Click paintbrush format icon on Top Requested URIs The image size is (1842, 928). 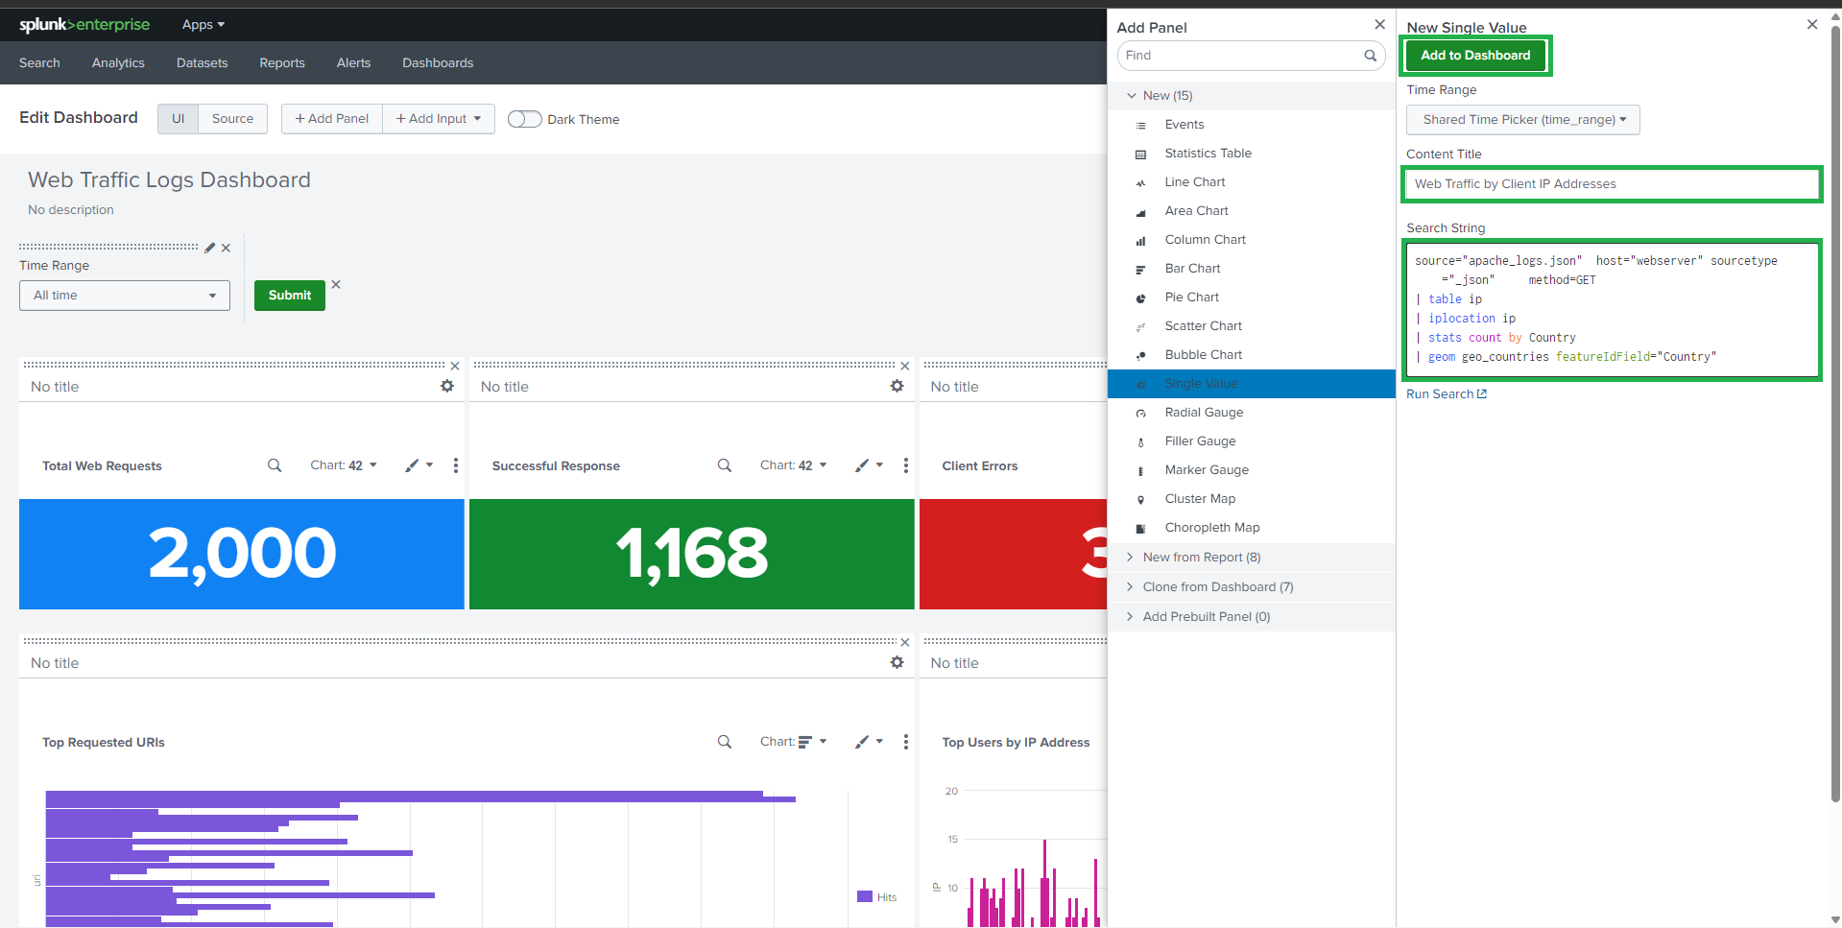[863, 742]
